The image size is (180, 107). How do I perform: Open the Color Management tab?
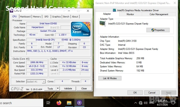click(x=159, y=14)
